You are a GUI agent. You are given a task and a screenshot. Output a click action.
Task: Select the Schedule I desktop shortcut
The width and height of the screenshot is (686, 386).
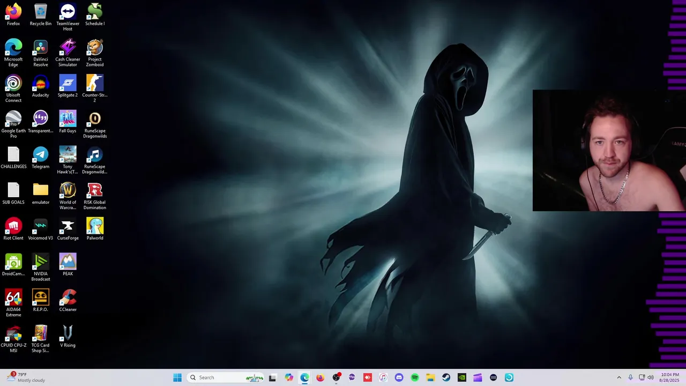(x=95, y=14)
